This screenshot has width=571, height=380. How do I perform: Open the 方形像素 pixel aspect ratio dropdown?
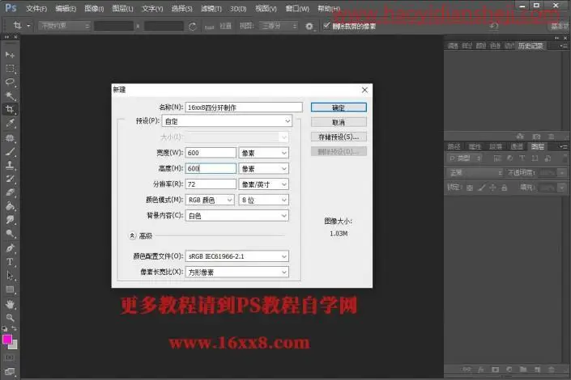pyautogui.click(x=237, y=272)
